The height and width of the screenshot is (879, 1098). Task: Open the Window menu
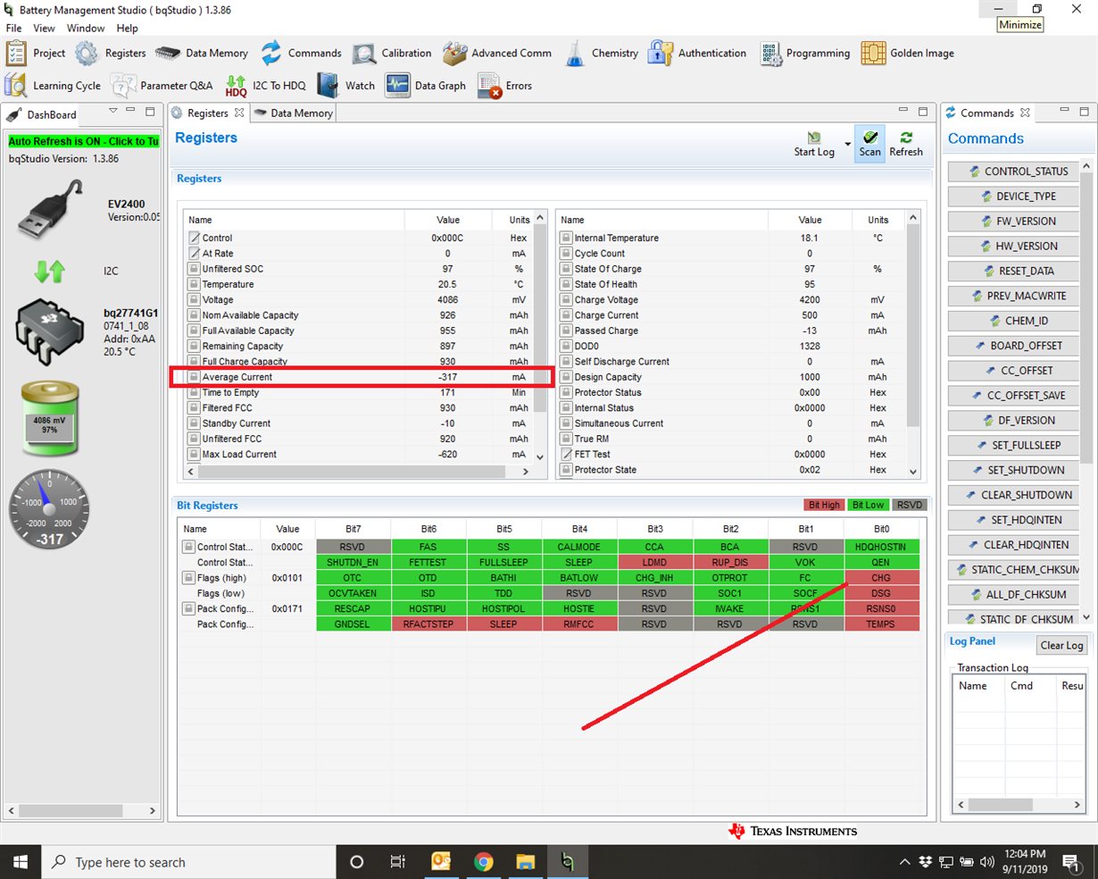pos(86,28)
